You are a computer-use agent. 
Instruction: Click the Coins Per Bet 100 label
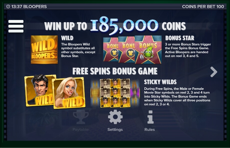(x=203, y=6)
